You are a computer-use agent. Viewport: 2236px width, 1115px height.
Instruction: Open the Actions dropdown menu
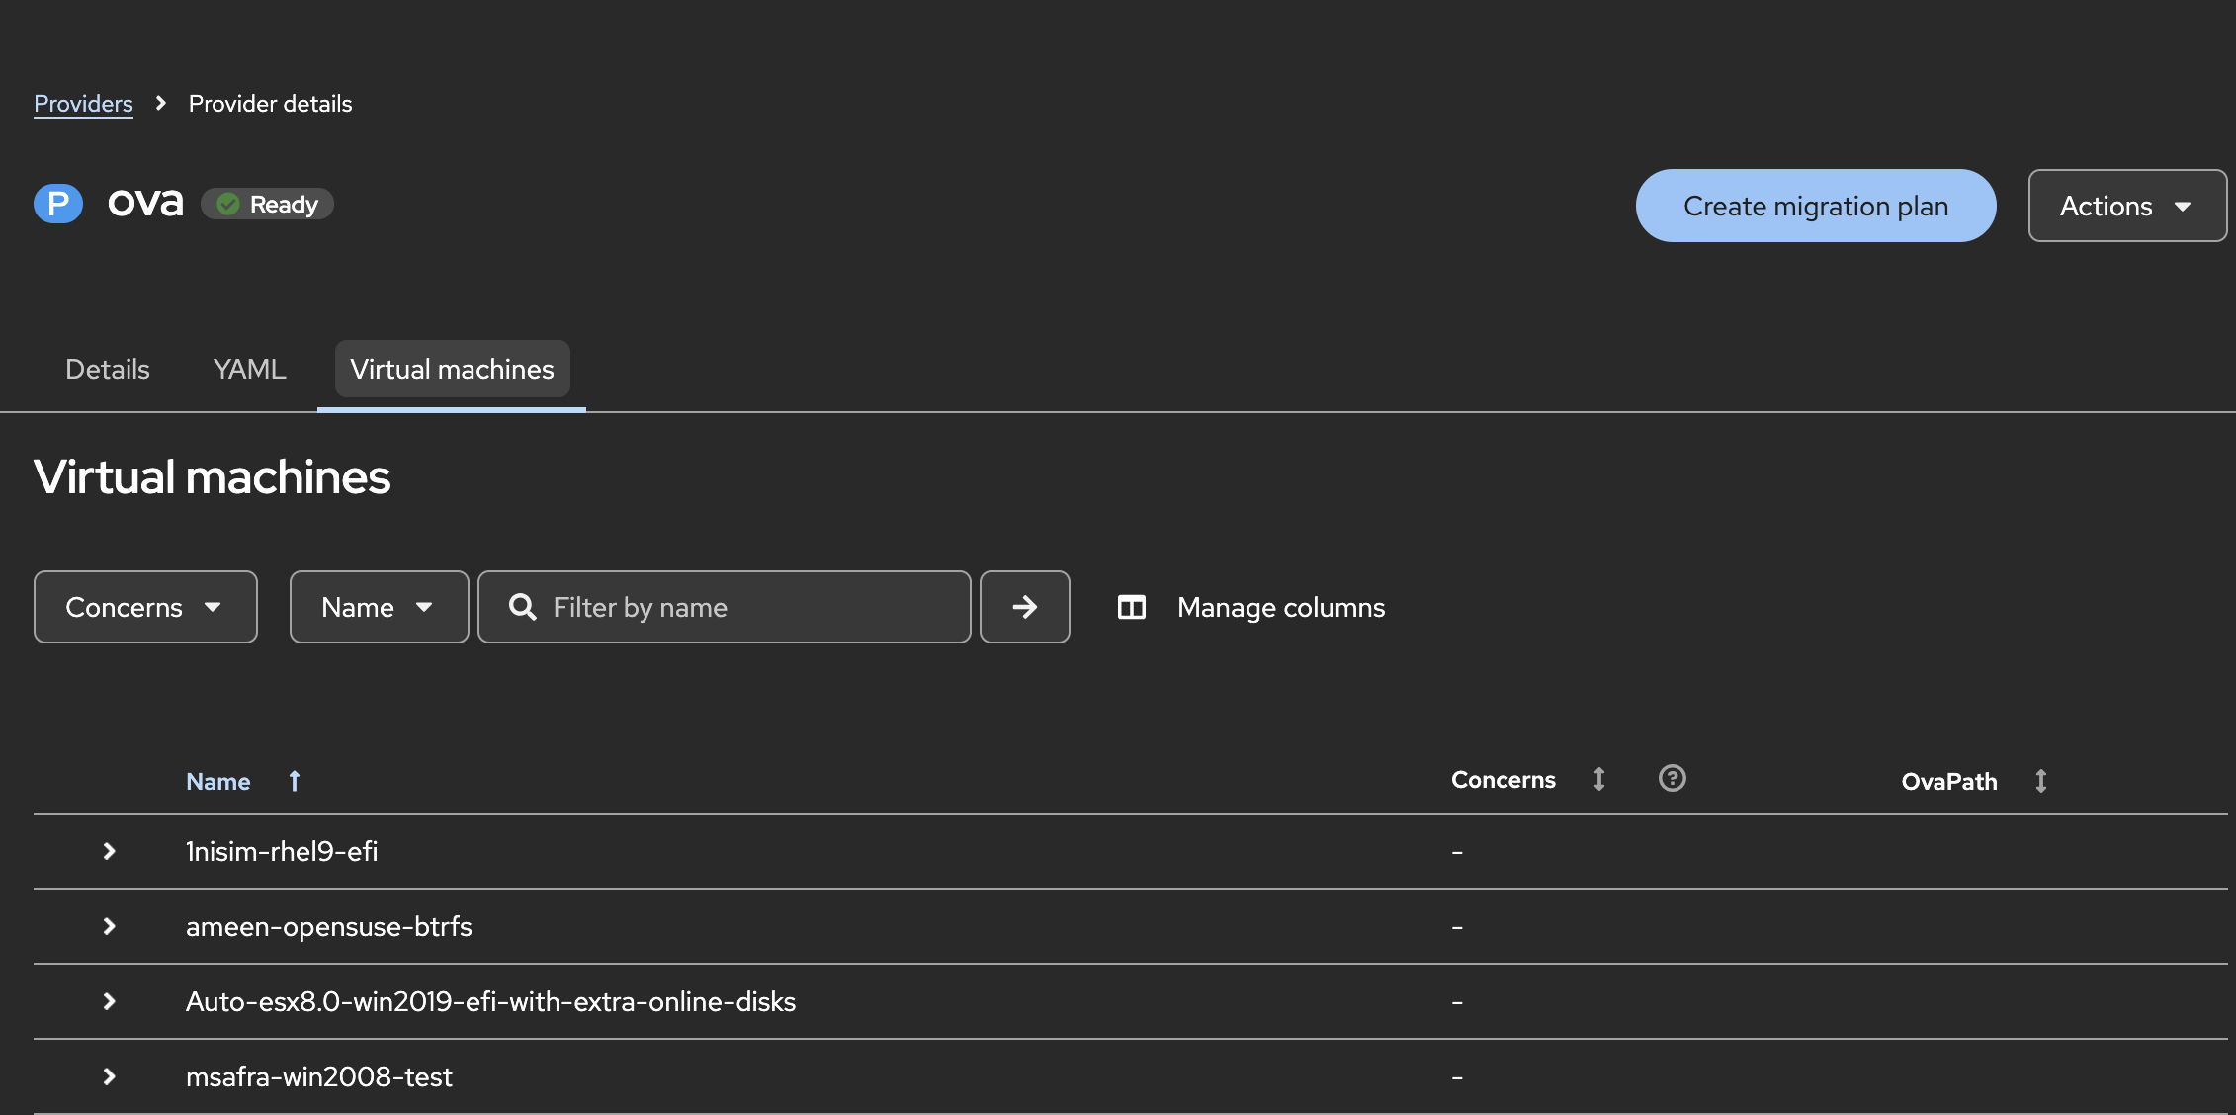(x=2126, y=206)
